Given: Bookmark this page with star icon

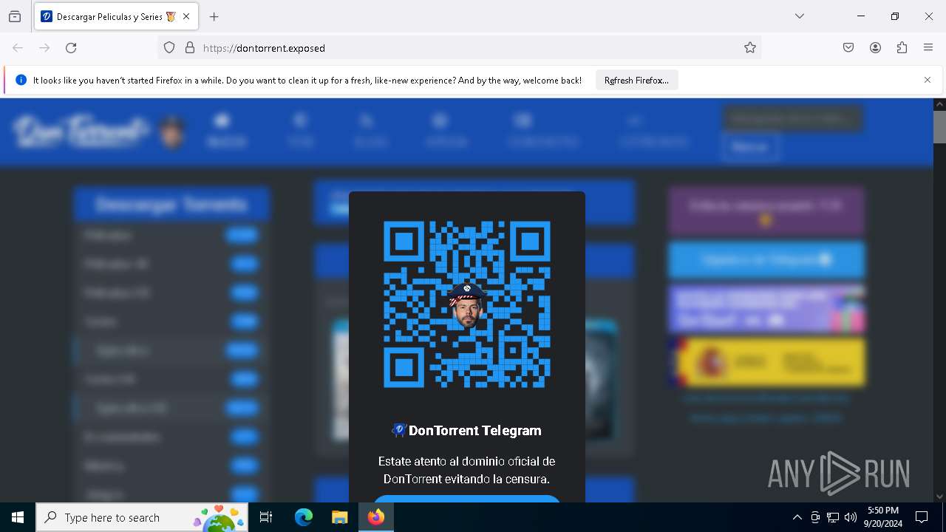Looking at the screenshot, I should (x=750, y=48).
